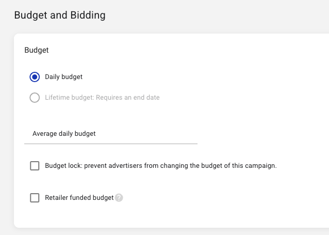Viewport: 329px width, 235px height.
Task: Click the "Average daily budget" placeholder text
Action: pos(64,134)
